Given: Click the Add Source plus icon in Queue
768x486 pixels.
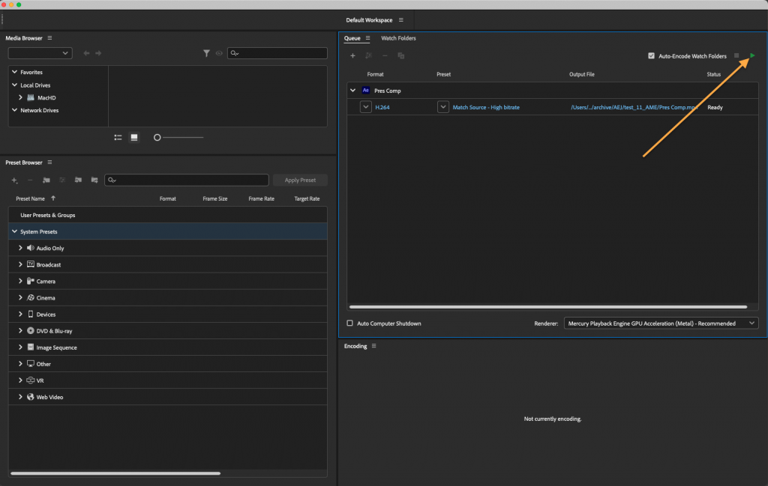Looking at the screenshot, I should coord(352,55).
